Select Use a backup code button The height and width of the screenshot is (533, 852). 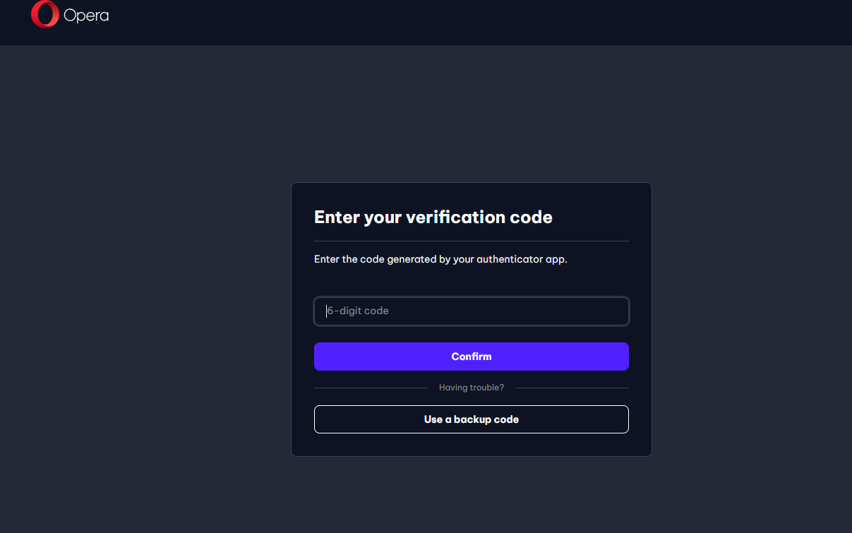coord(472,419)
